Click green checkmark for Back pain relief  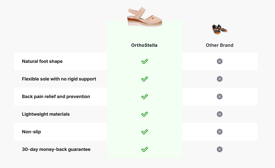click(x=145, y=97)
